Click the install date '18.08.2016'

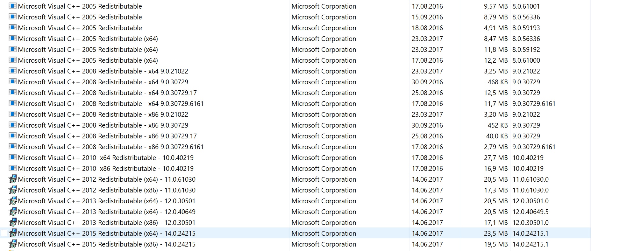coord(427,28)
